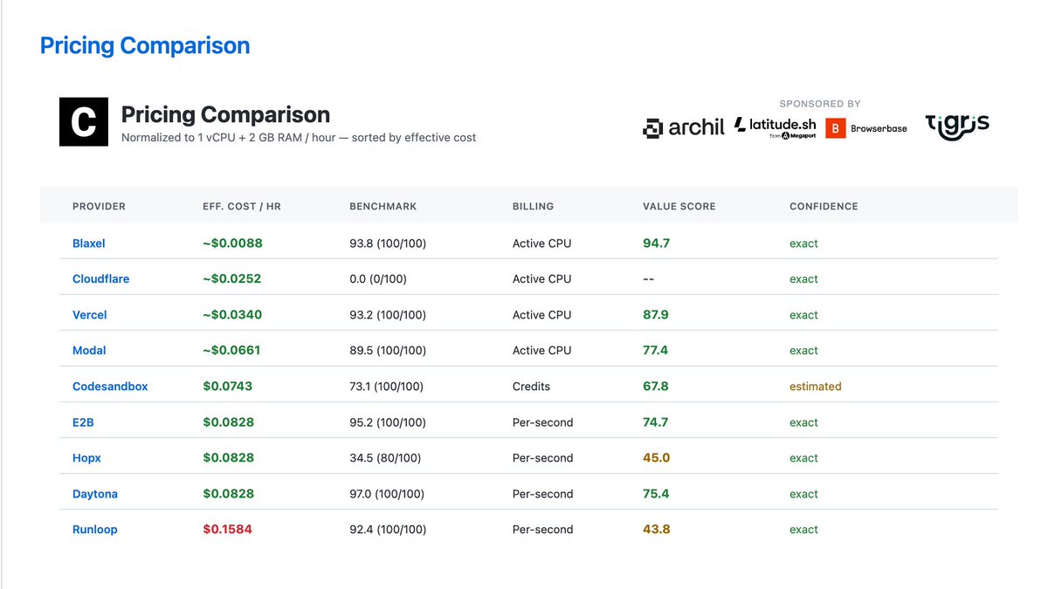Click value score 45.0

coord(656,458)
